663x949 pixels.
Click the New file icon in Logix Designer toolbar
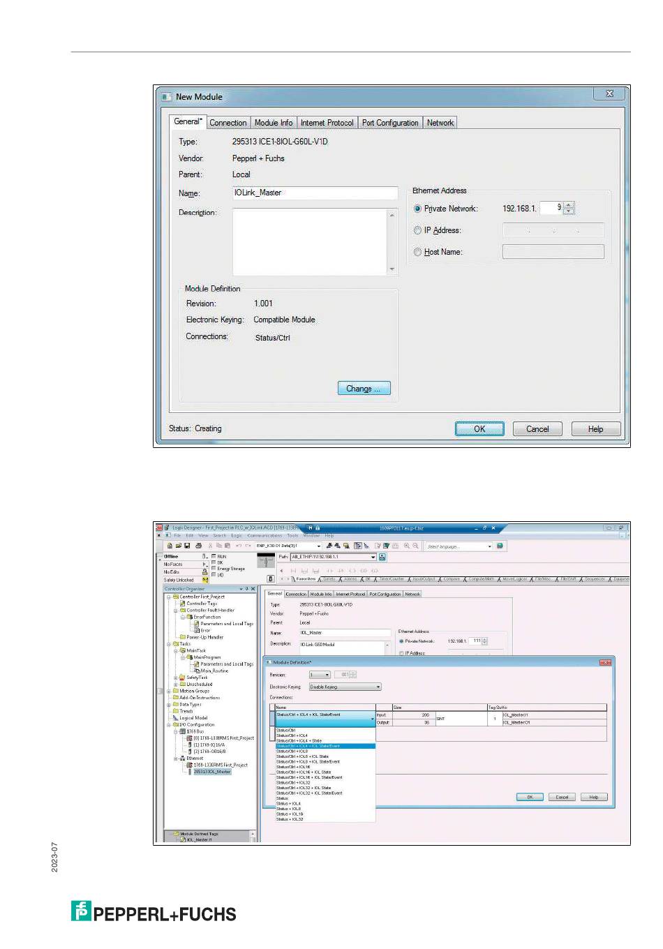point(170,546)
